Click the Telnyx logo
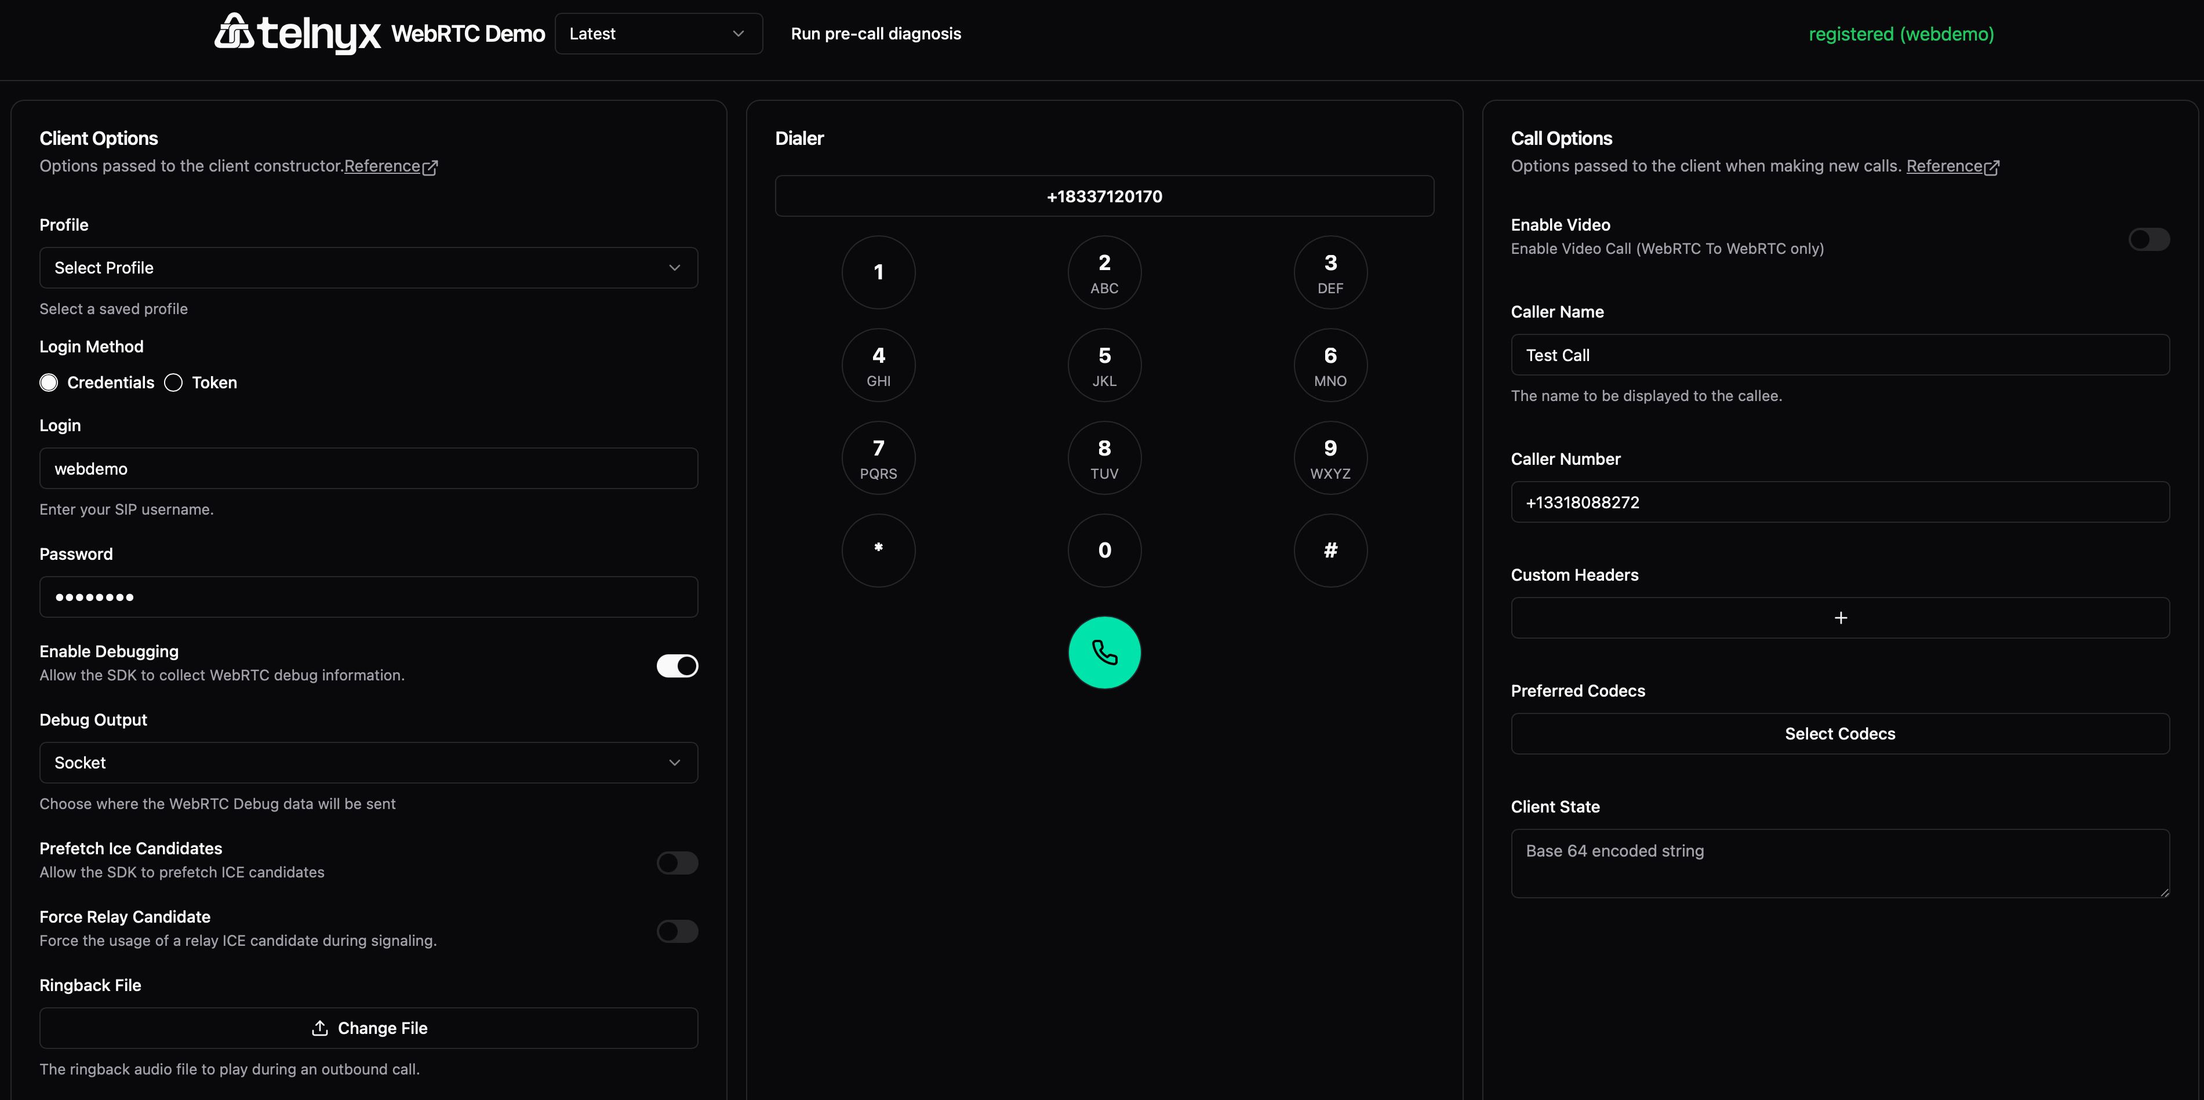2204x1100 pixels. [x=297, y=34]
